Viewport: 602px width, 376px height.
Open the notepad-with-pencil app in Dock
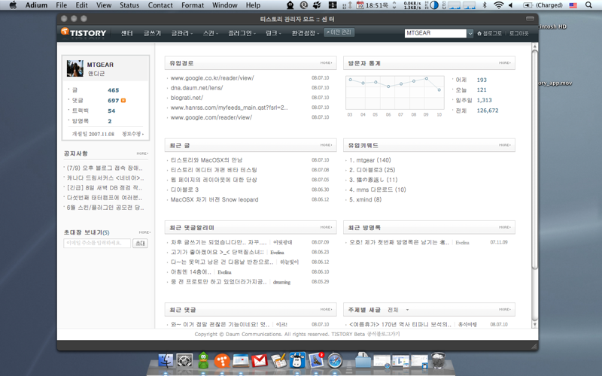[278, 361]
